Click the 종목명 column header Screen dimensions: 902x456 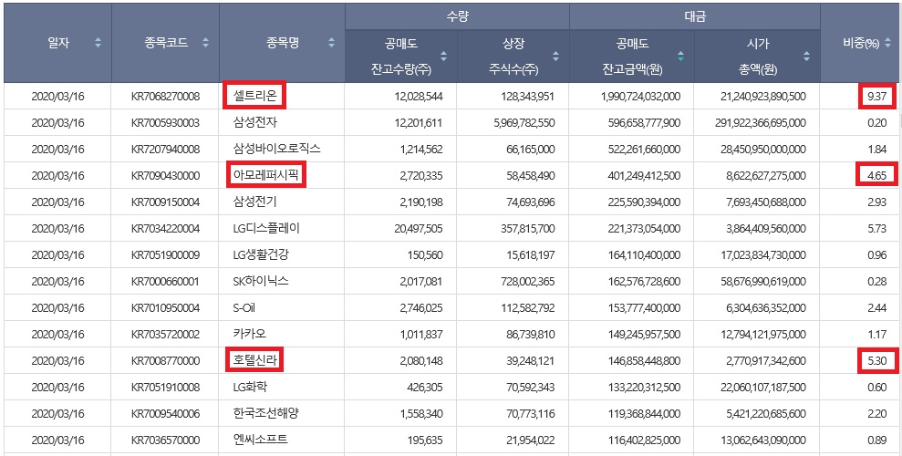pos(283,43)
